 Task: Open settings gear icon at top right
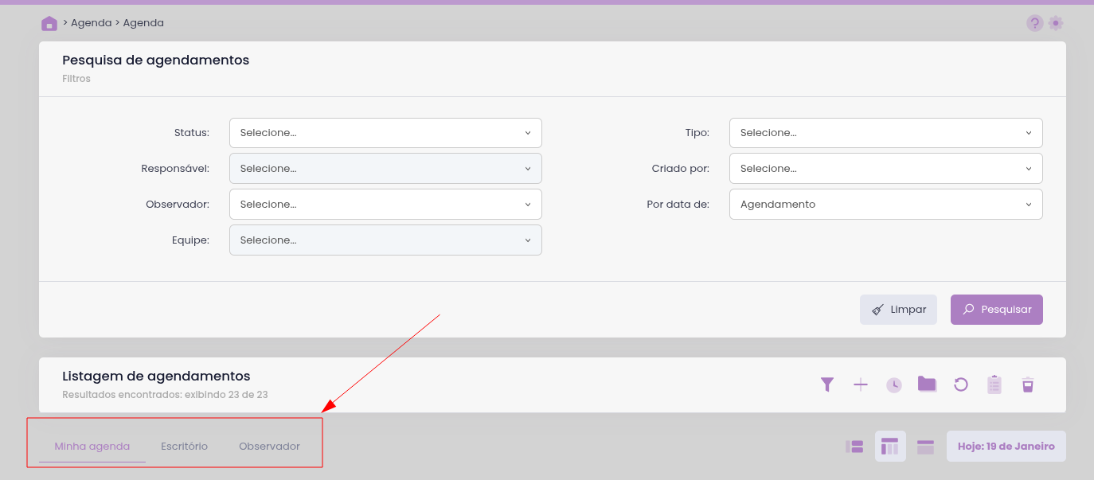1056,23
